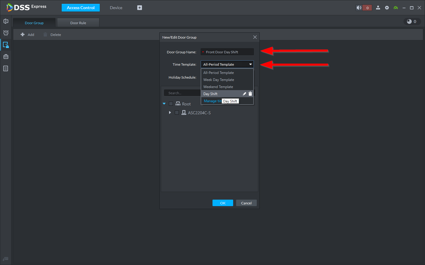Click the green performance gauge icon
The width and height of the screenshot is (425, 265).
click(x=396, y=8)
